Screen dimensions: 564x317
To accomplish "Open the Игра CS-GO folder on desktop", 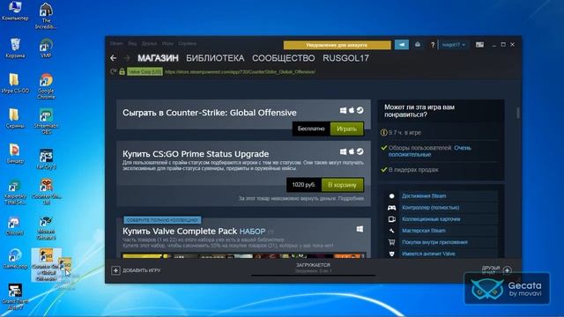I will pyautogui.click(x=15, y=84).
